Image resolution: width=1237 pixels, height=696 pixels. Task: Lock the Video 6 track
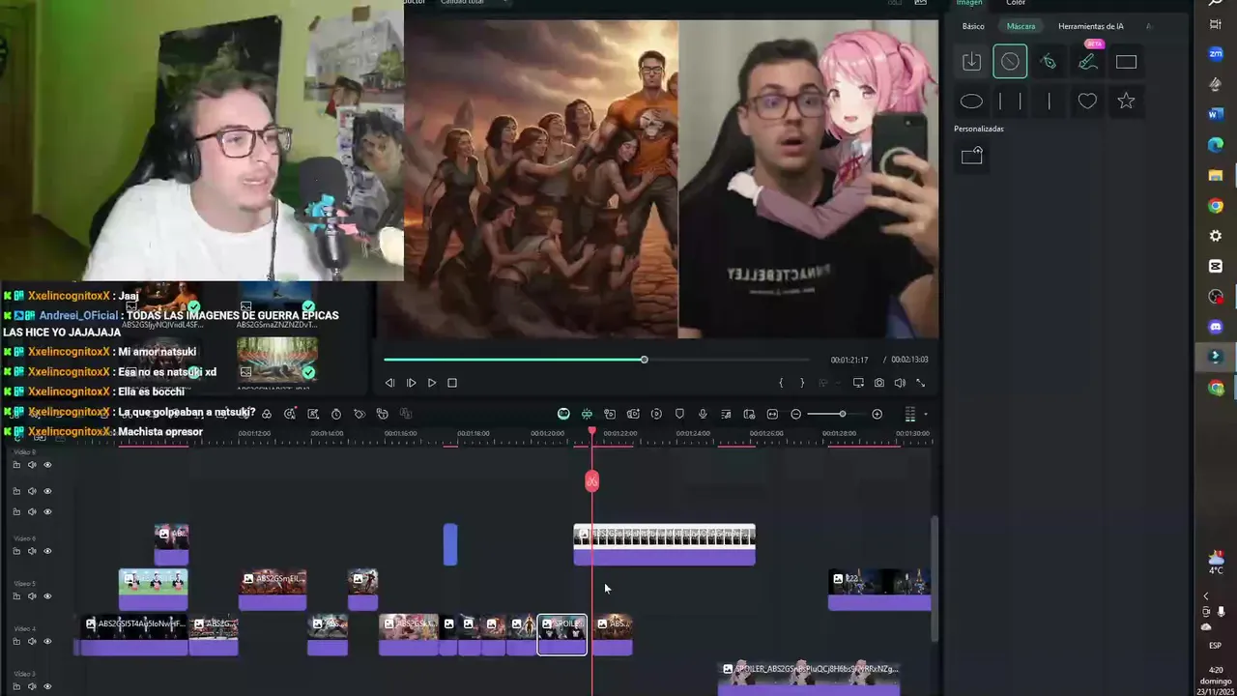[x=16, y=551]
